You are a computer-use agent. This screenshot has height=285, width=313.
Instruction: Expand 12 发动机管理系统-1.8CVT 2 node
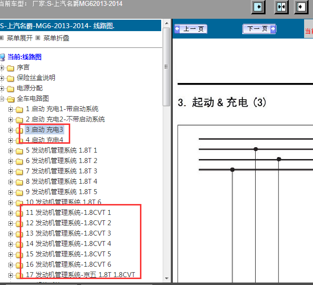pyautogui.click(x=10, y=223)
